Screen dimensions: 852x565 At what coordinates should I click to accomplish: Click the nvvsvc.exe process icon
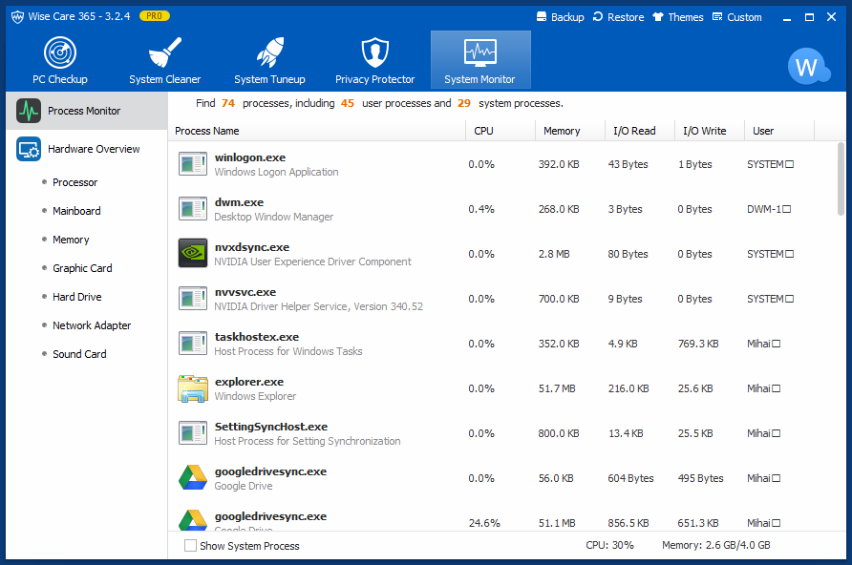(193, 299)
